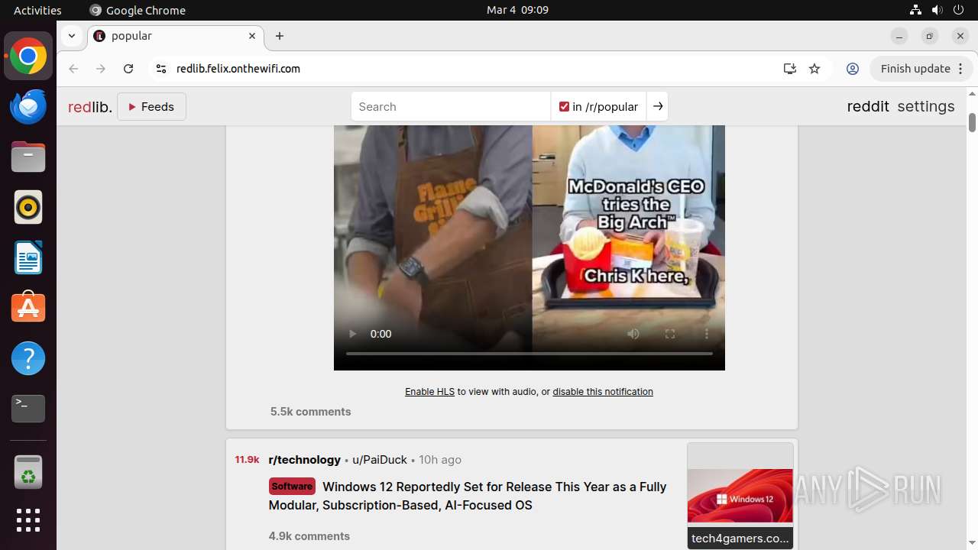
Task: Open the 5.5k comments link
Action: pos(310,412)
